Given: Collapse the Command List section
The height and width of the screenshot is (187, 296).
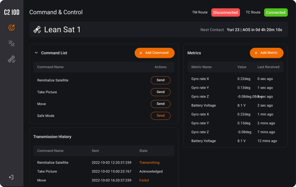Looking at the screenshot, I should (x=36, y=53).
